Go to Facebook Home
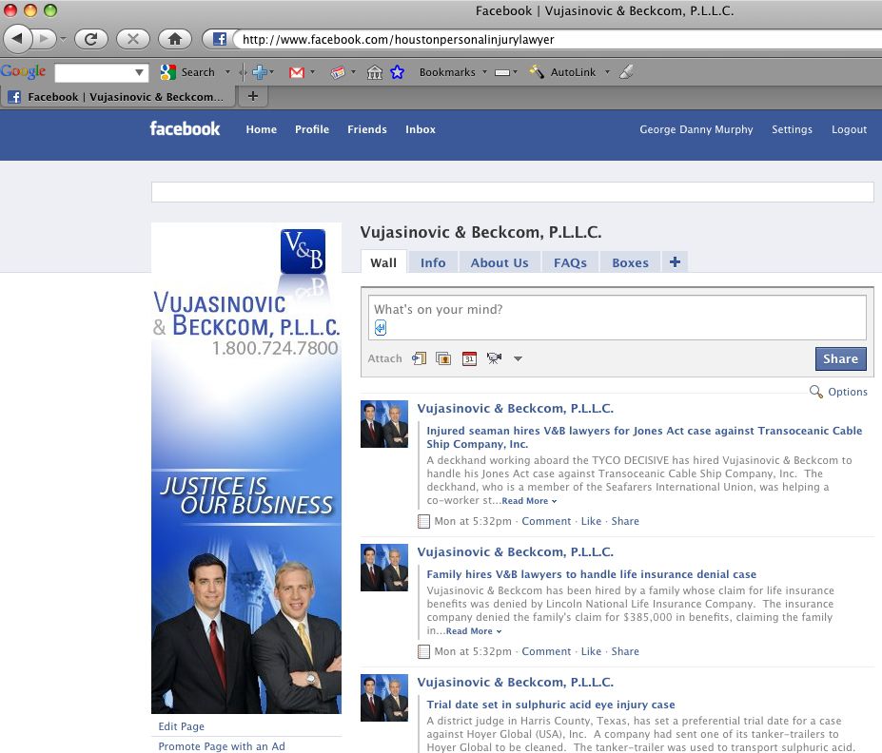The width and height of the screenshot is (882, 753). (x=261, y=129)
